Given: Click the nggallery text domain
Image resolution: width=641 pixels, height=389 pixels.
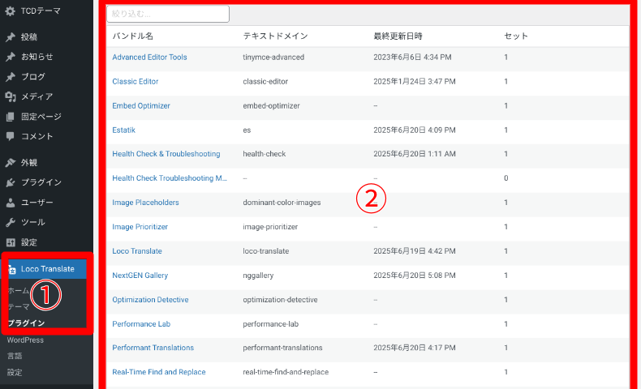Looking at the screenshot, I should 258,276.
